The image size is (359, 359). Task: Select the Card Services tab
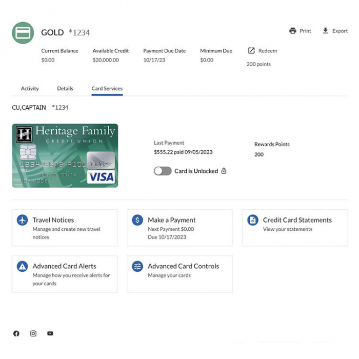[107, 89]
